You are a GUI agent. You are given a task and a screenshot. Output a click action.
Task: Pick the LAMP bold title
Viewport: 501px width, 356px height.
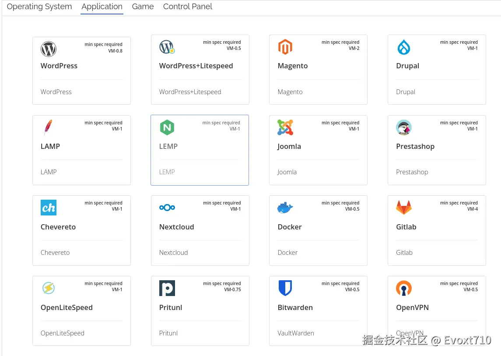coord(50,147)
